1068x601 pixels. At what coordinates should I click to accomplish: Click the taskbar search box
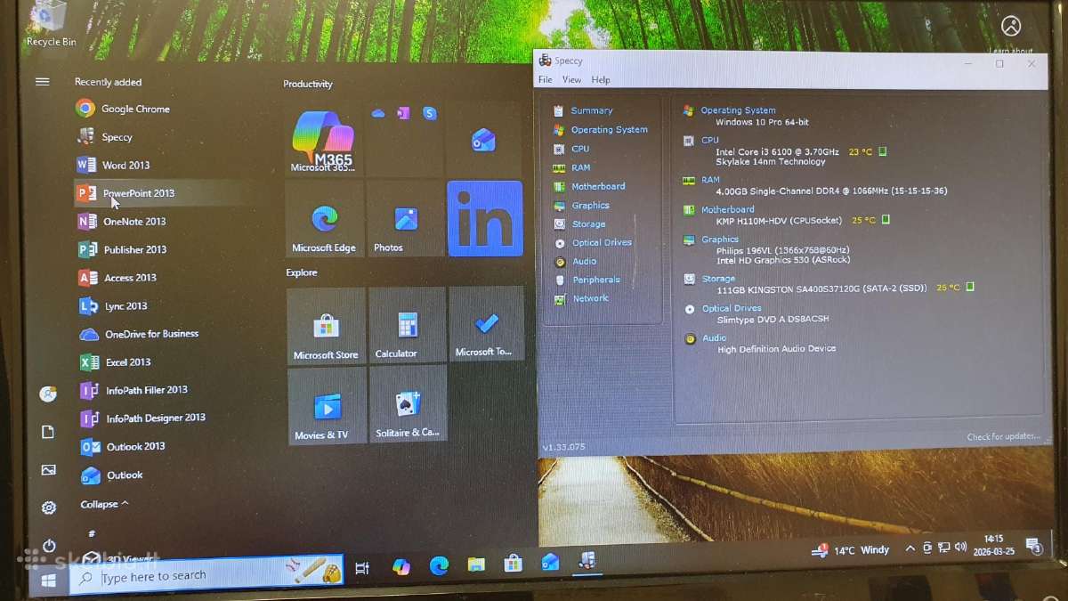206,574
